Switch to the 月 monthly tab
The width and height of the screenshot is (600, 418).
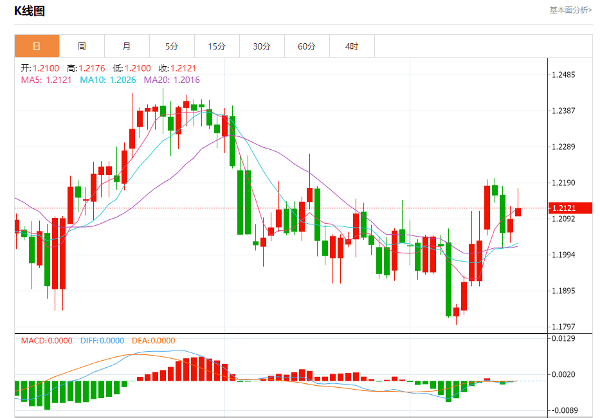(127, 46)
